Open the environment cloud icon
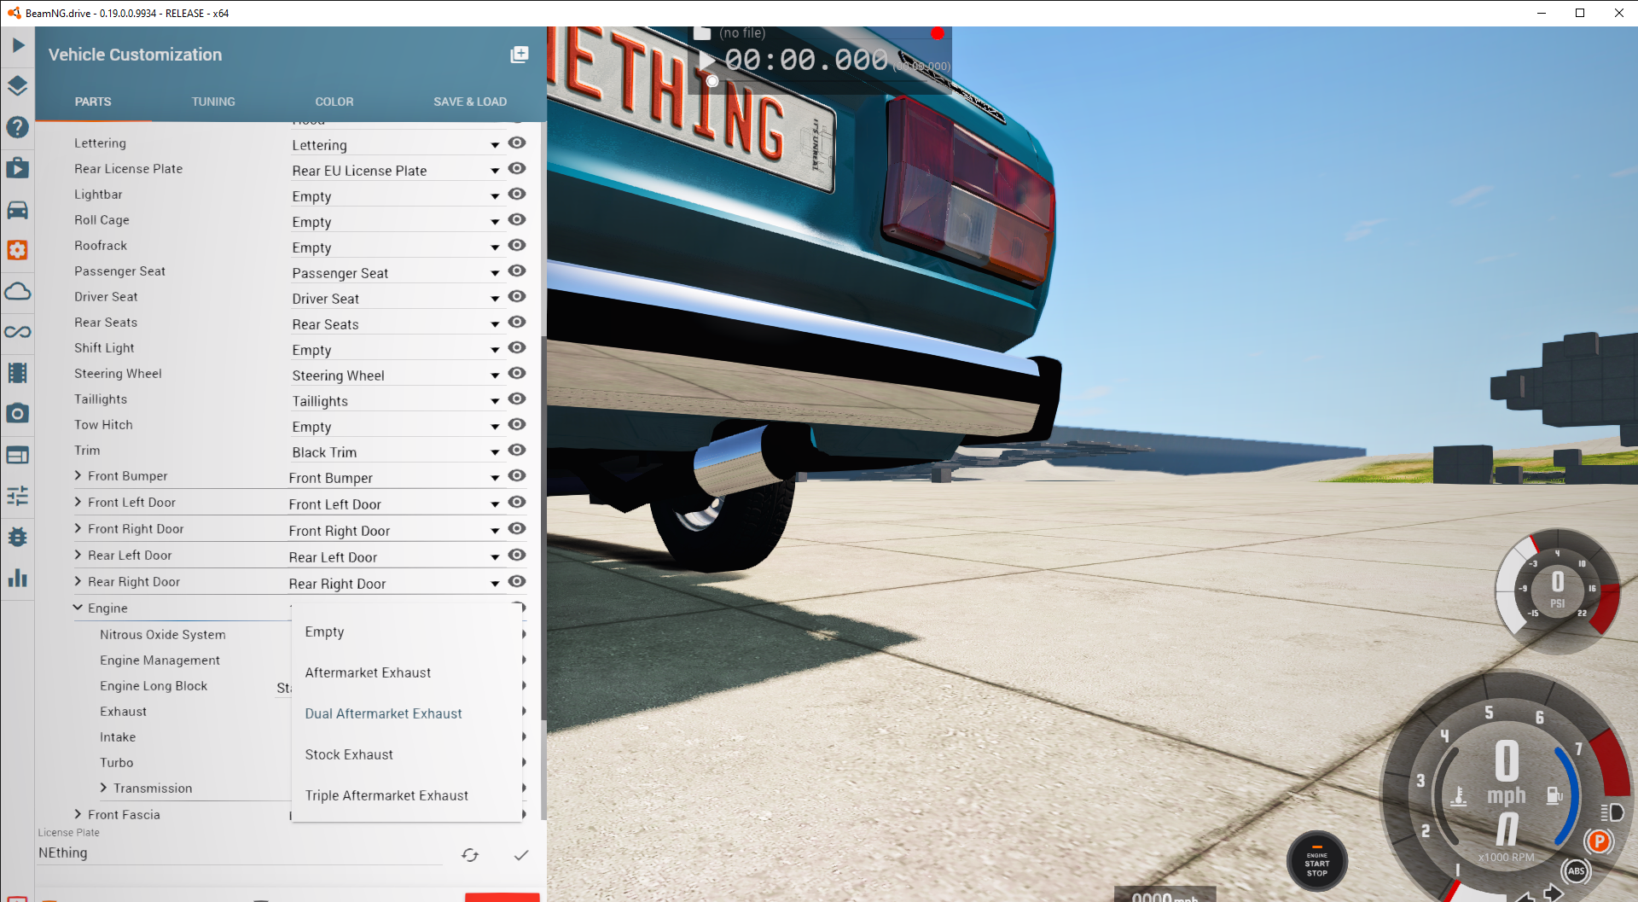Image resolution: width=1638 pixels, height=902 pixels. (18, 291)
